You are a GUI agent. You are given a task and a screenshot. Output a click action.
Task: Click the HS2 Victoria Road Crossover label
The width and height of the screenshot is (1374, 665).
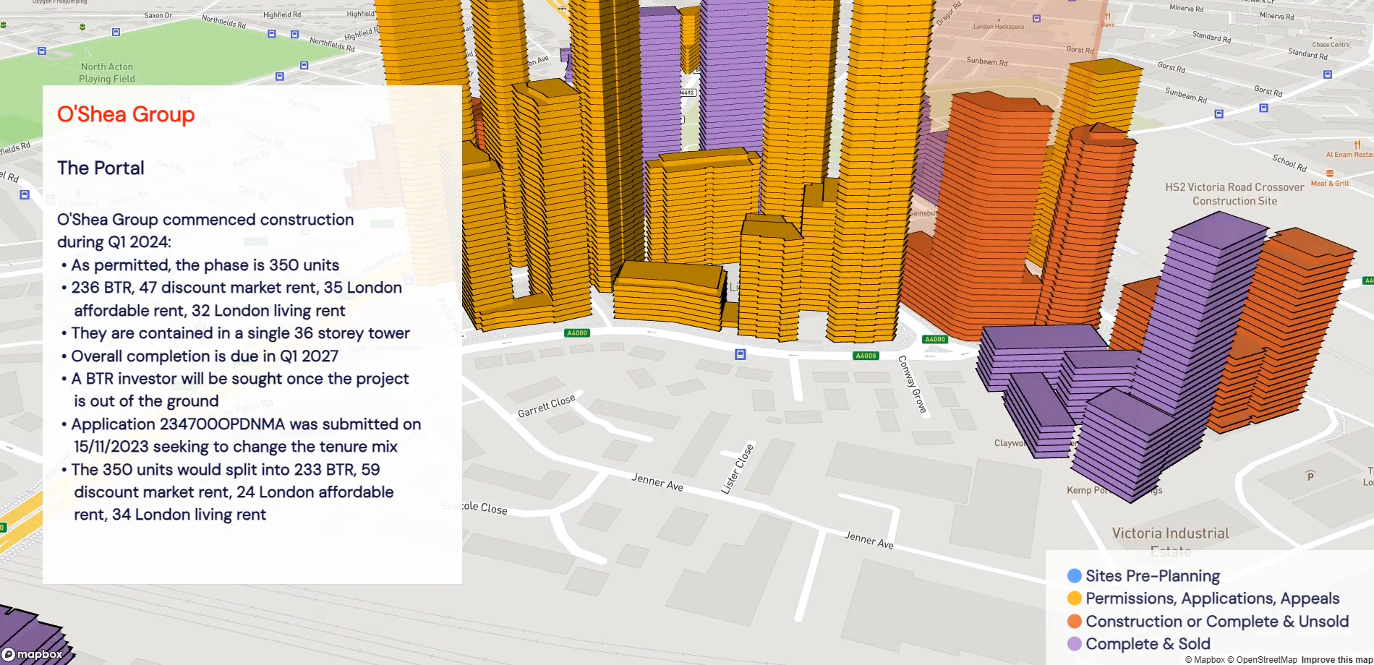[1234, 194]
